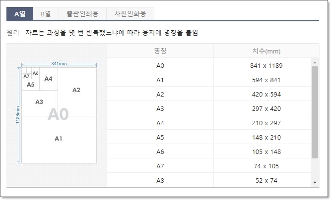
Task: Select the A6 name cell
Action: [160, 152]
